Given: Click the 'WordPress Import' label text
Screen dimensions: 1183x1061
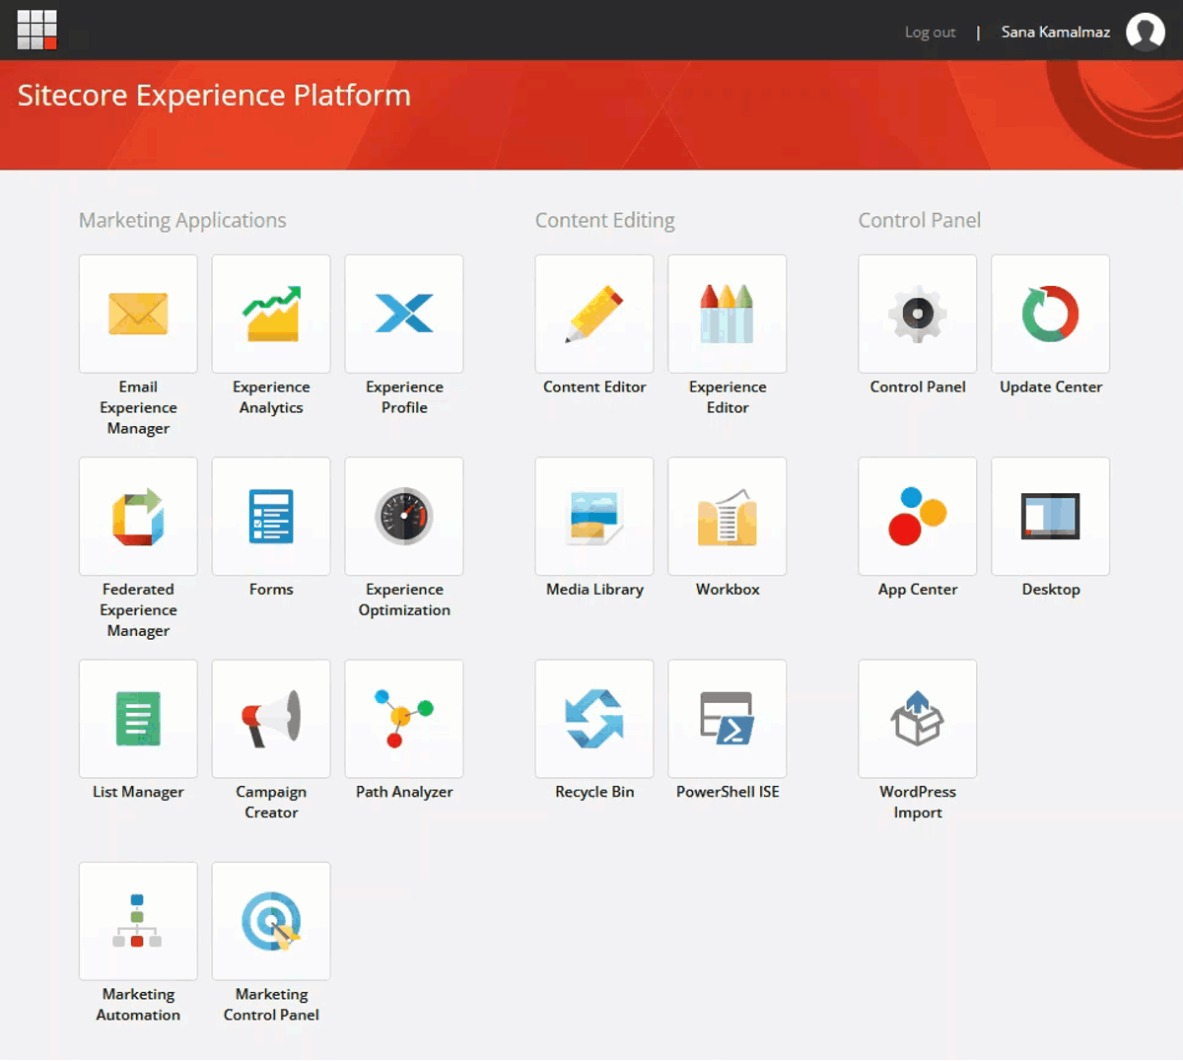Looking at the screenshot, I should [x=918, y=802].
